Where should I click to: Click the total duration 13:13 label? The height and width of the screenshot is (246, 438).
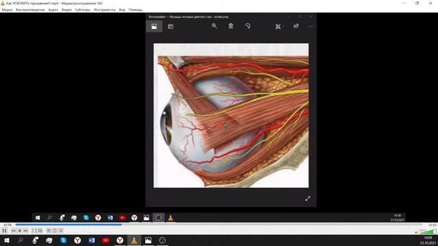point(432,225)
